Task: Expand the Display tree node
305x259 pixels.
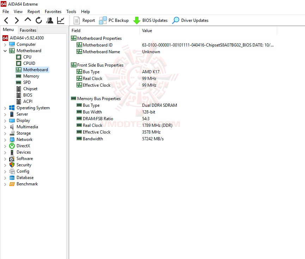Action: pos(5,121)
